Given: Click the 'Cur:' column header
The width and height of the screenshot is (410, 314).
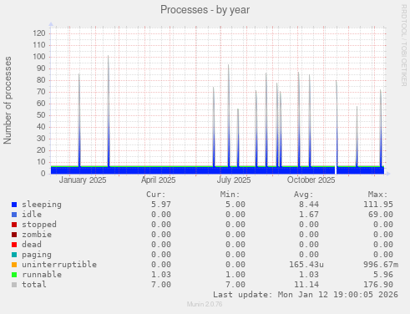Looking at the screenshot, I should point(156,195).
